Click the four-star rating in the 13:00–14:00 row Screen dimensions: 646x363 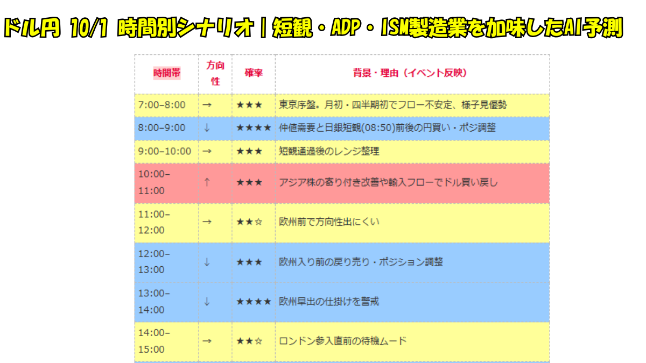coord(254,302)
